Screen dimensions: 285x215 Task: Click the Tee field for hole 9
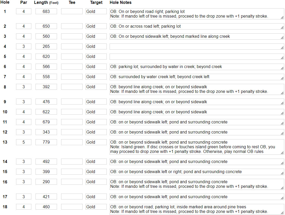pos(72,102)
